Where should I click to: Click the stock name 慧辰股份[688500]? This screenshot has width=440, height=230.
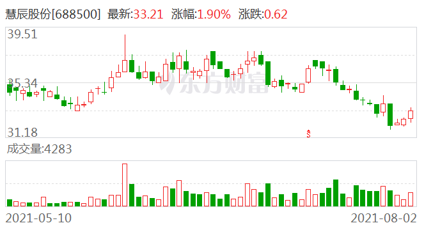pyautogui.click(x=52, y=14)
